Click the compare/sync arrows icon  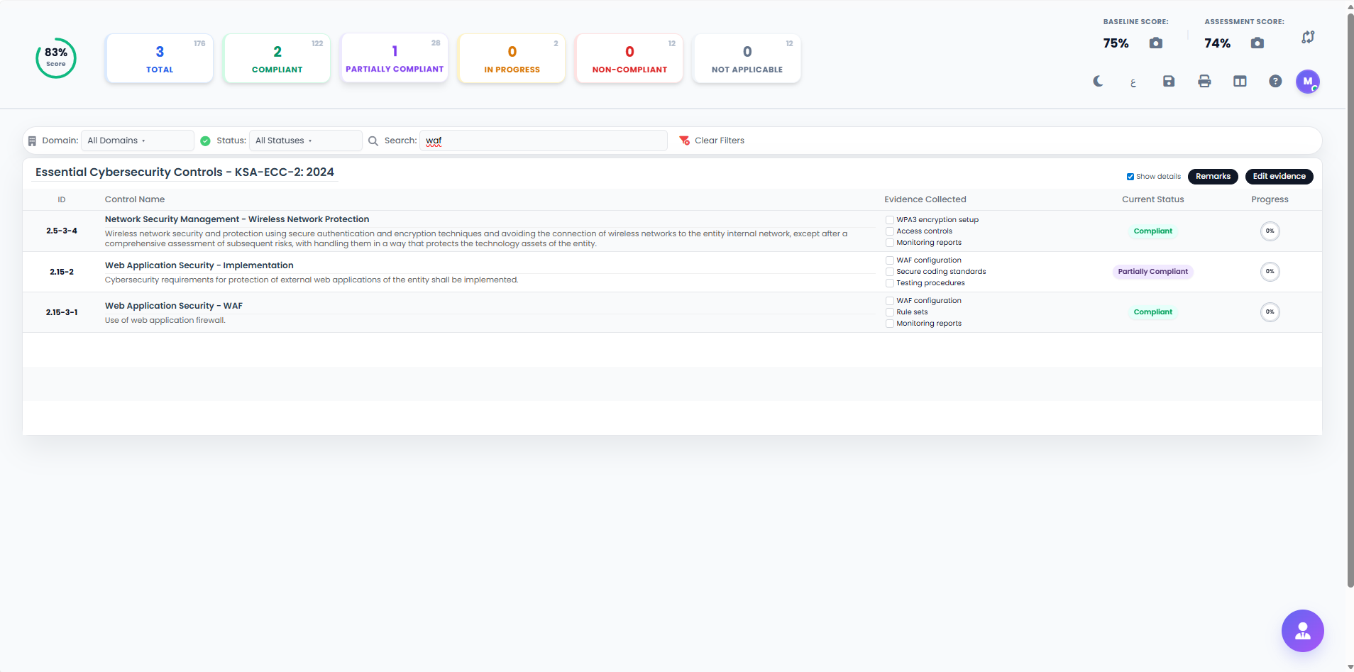1308,38
